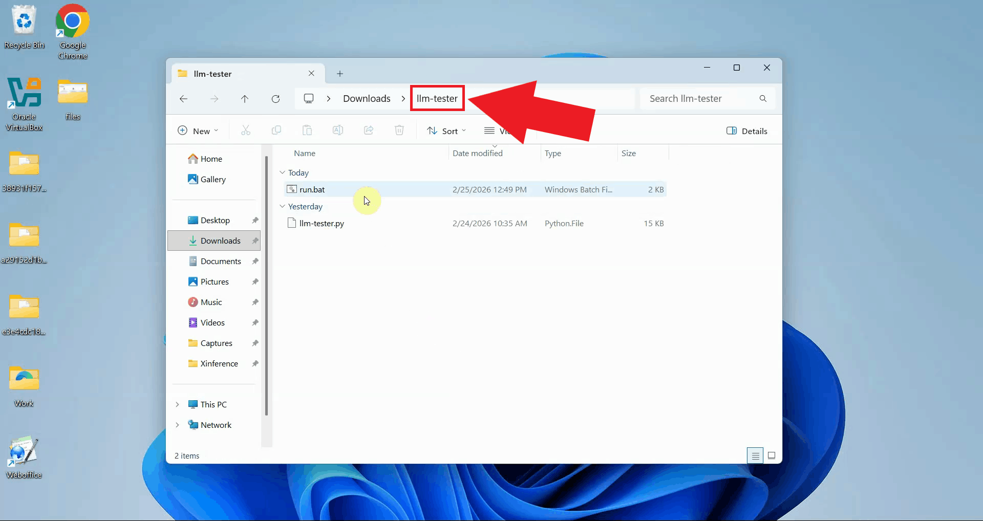The height and width of the screenshot is (521, 983).
Task: Switch to large thumbnails view at status bar
Action: tap(772, 455)
